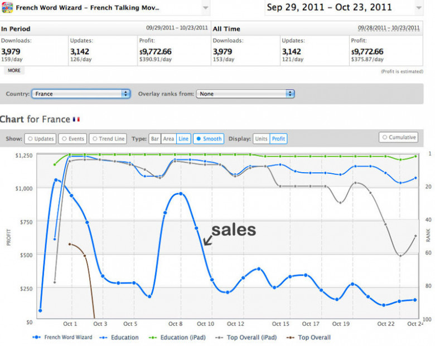Click the French flag icon by chart title
This screenshot has width=435, height=346.
point(76,119)
